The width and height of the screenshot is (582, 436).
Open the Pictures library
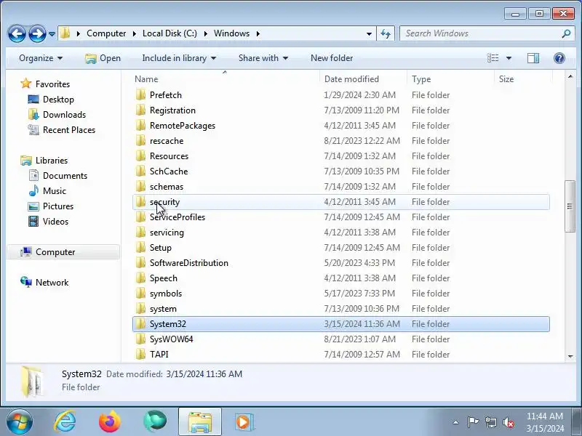[x=58, y=206]
